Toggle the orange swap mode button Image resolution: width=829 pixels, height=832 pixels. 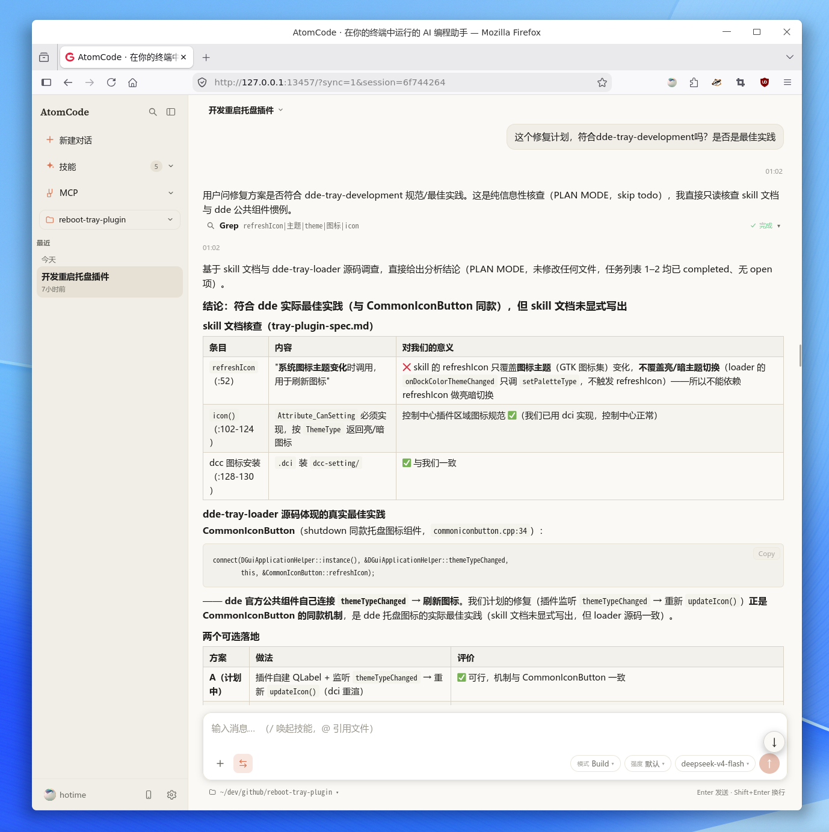pos(243,763)
